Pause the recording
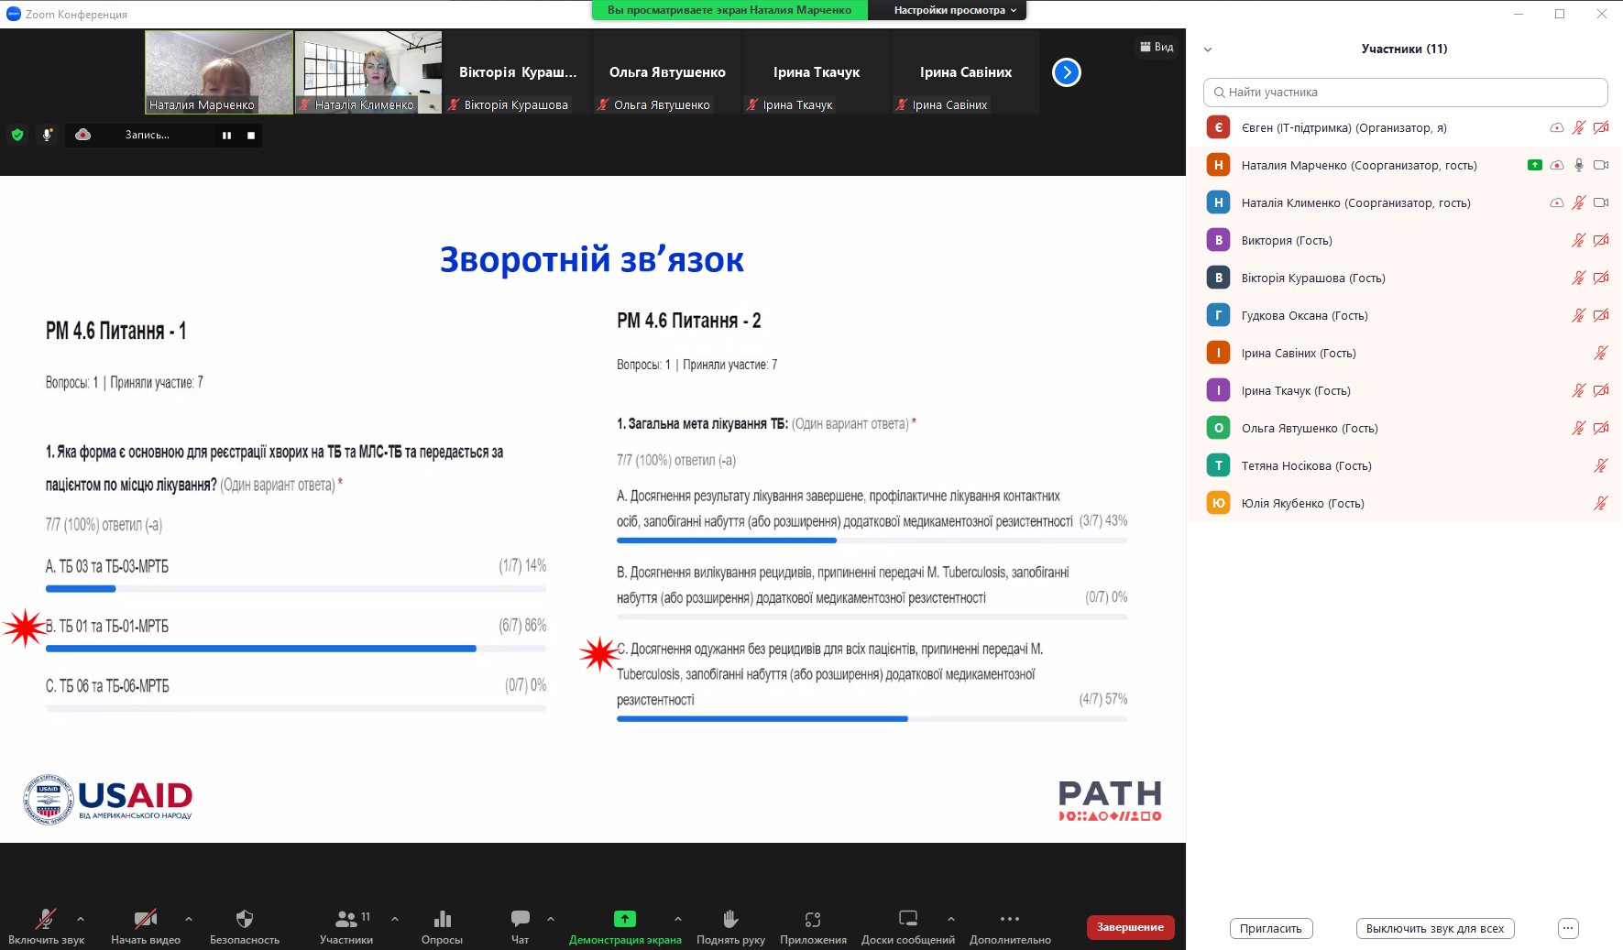 pos(226,136)
